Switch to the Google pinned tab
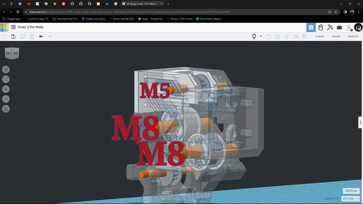 pos(116,4)
